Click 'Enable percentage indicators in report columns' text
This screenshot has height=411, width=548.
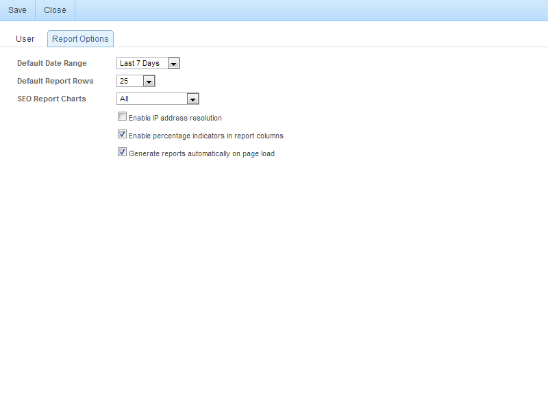206,136
